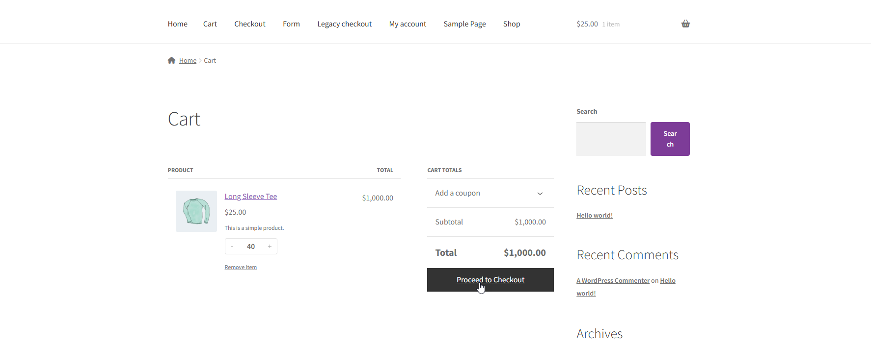
Task: Focus the sidebar Search input field
Action: [611, 139]
